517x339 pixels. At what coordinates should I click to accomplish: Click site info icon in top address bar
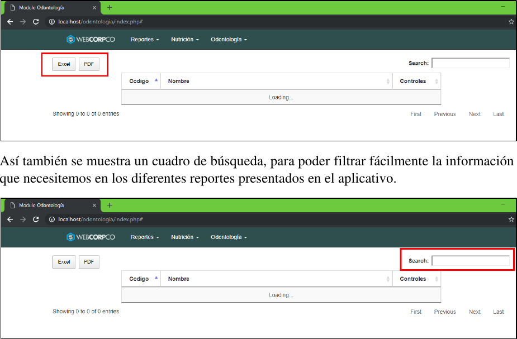point(52,22)
